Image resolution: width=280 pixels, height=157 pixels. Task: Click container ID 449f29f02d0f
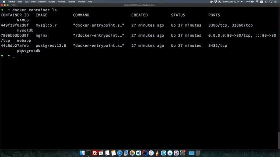point(14,25)
